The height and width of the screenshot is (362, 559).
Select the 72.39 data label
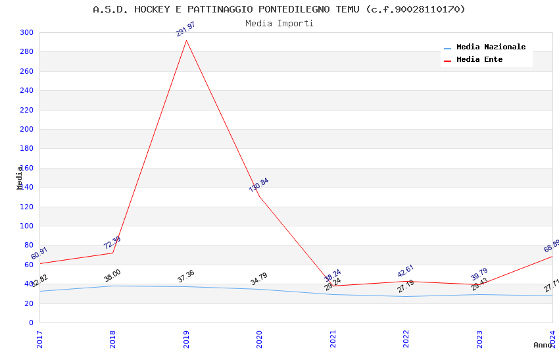coord(112,243)
